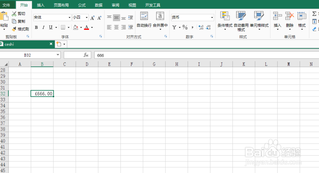The image size is (319, 173).
Task: Decrease font size with smaller A icon
Action: pyautogui.click(x=99, y=18)
